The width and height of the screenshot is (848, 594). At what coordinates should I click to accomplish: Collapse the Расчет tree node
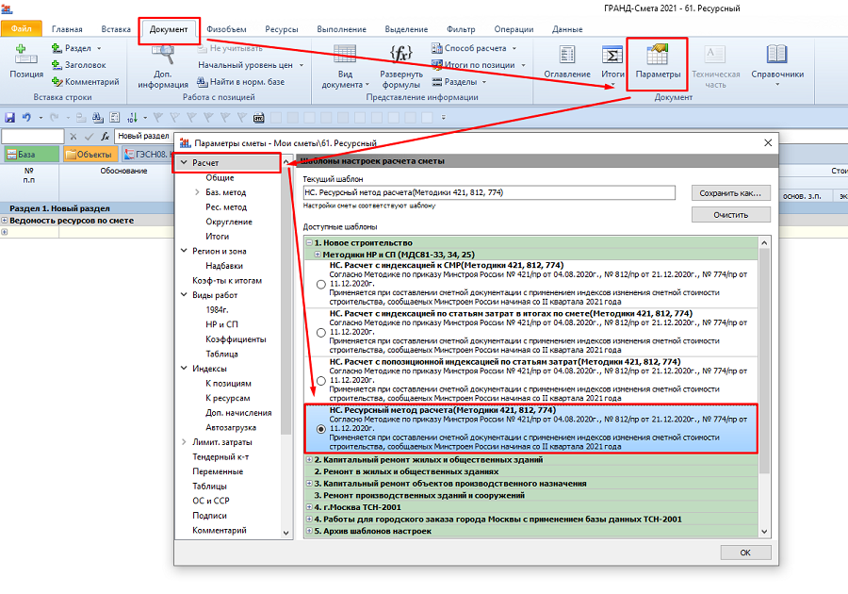tap(184, 162)
